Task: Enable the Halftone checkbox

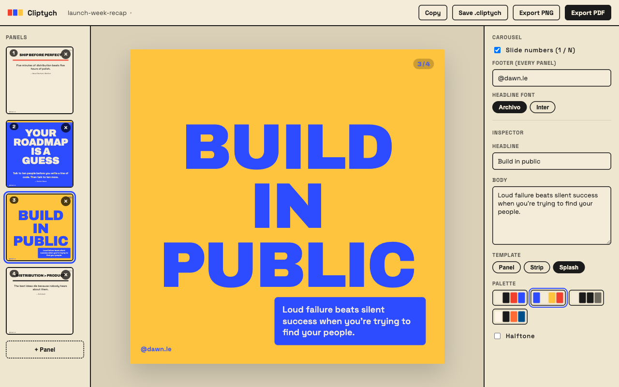Action: (497, 336)
